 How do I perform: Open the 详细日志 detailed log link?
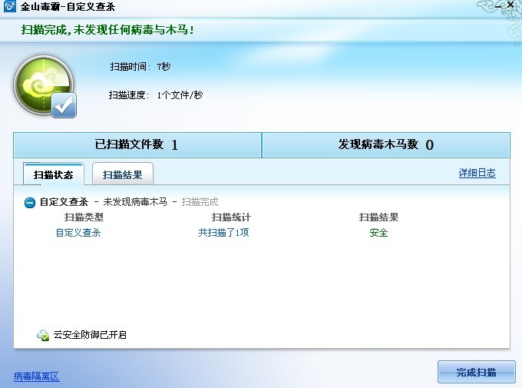click(477, 173)
